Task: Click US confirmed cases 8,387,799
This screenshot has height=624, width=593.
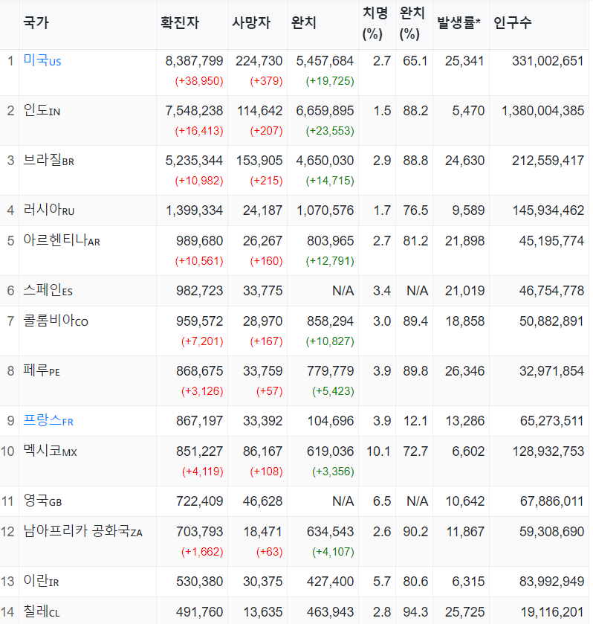Action: [x=194, y=61]
